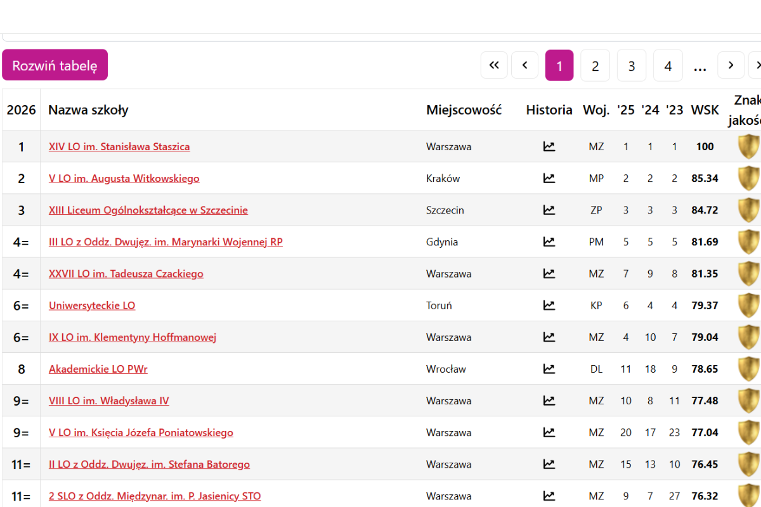761x507 pixels.
Task: Open 2 SLO im. P. Jasienicy STO link
Action: 155,496
